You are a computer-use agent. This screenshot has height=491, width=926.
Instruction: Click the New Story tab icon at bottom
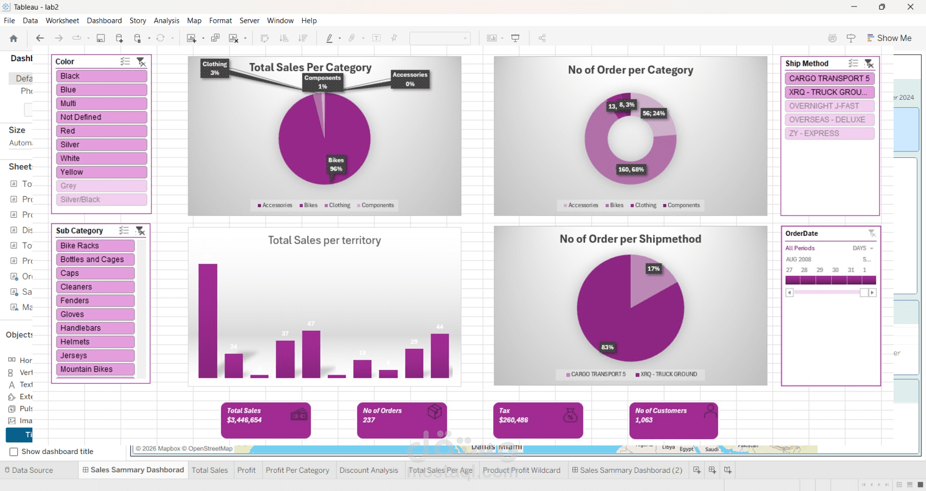[x=728, y=470]
